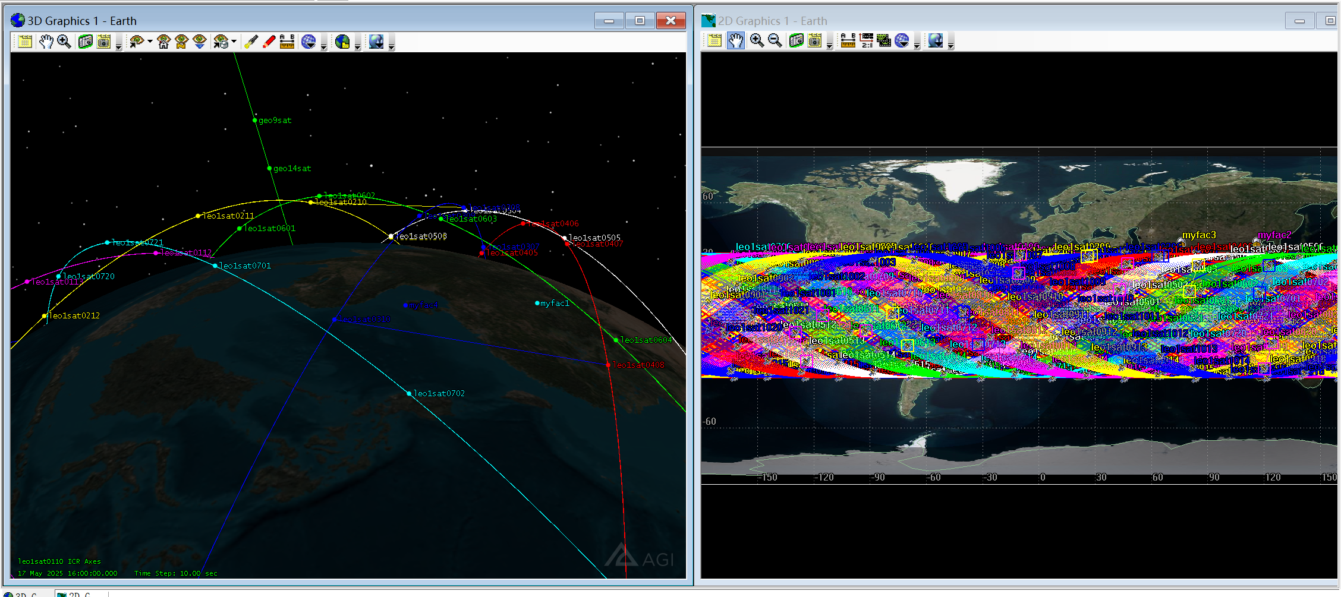The height and width of the screenshot is (597, 1341).
Task: Click the View From/To eye icon
Action: [x=137, y=42]
